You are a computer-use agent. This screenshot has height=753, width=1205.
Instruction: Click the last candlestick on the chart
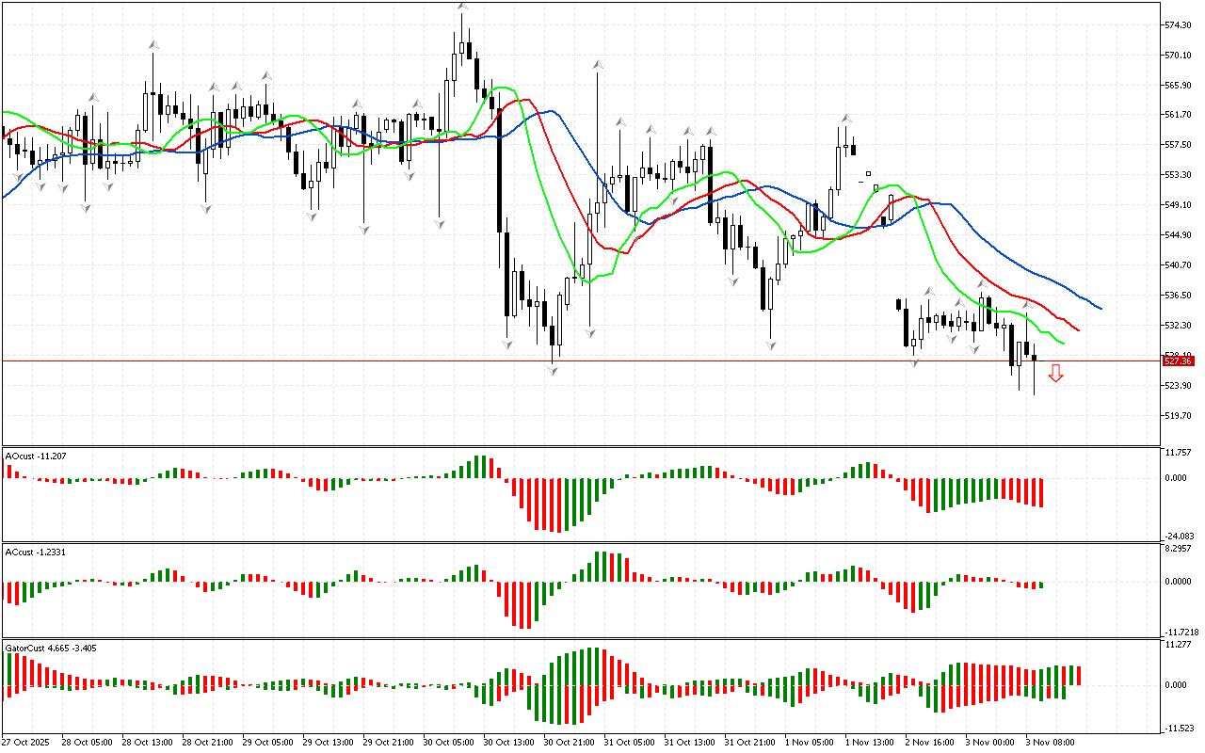(x=1034, y=359)
